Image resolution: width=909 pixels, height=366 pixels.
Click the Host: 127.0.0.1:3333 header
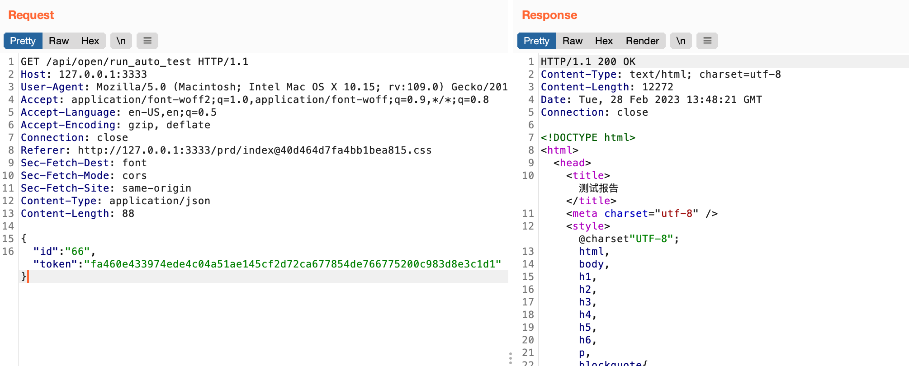coord(84,74)
